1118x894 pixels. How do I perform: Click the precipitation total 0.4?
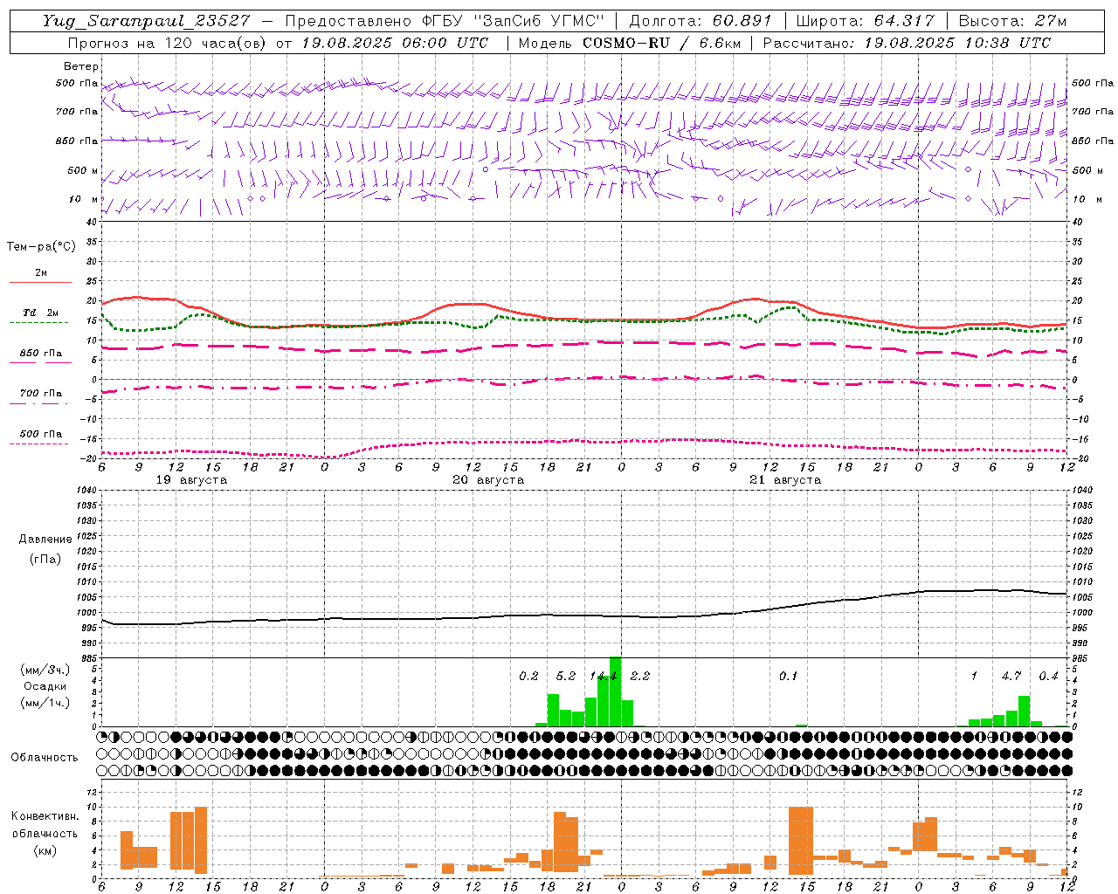pyautogui.click(x=1048, y=677)
